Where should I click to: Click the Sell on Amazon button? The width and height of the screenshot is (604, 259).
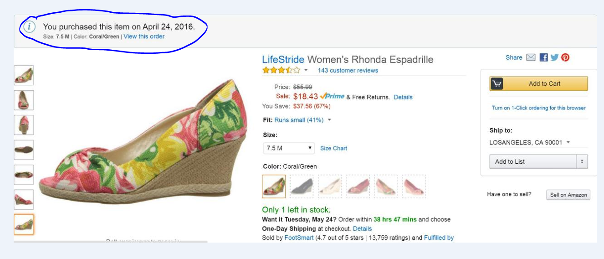(568, 195)
